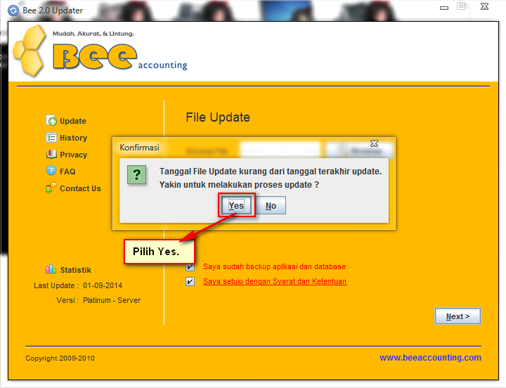Click the Bee 2.0 Updater title bar icon
Viewport: 506px width, 388px height.
[x=13, y=11]
